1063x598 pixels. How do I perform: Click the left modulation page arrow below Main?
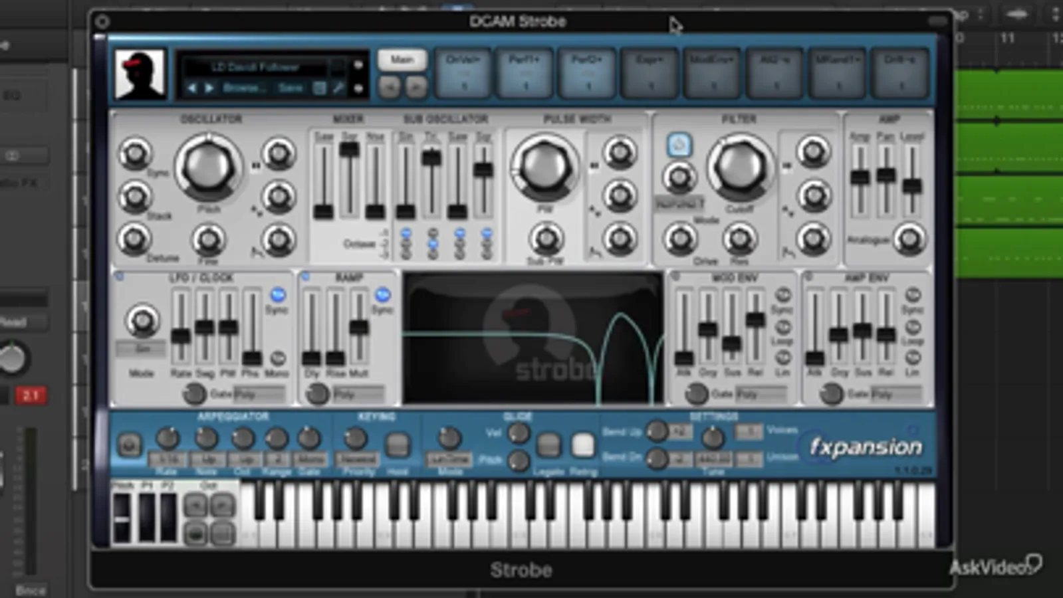[x=390, y=87]
